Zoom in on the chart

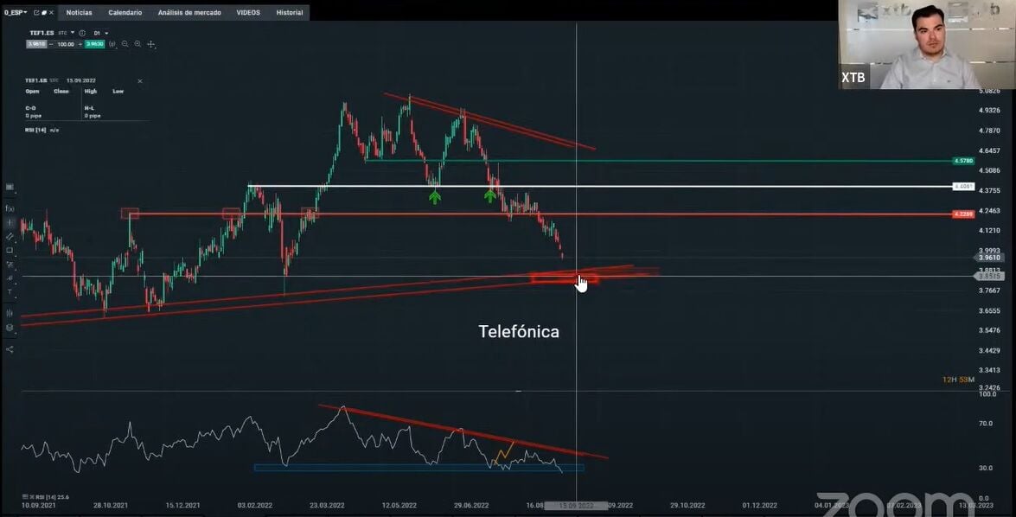click(137, 44)
